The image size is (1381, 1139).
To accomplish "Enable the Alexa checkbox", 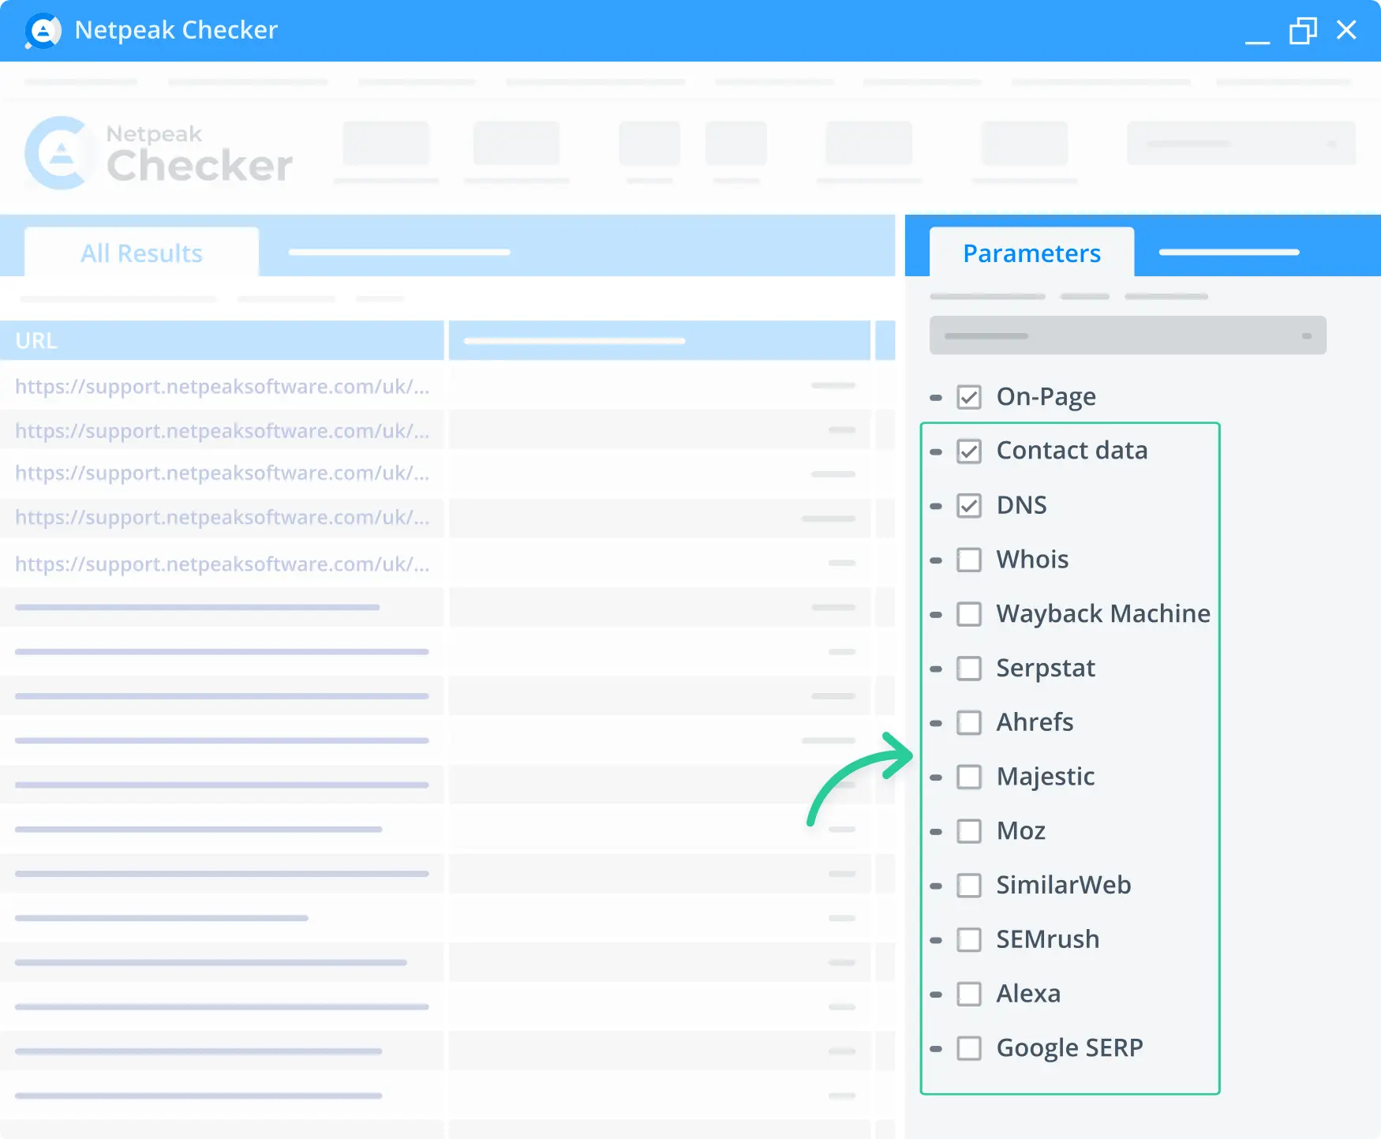I will pos(969,994).
